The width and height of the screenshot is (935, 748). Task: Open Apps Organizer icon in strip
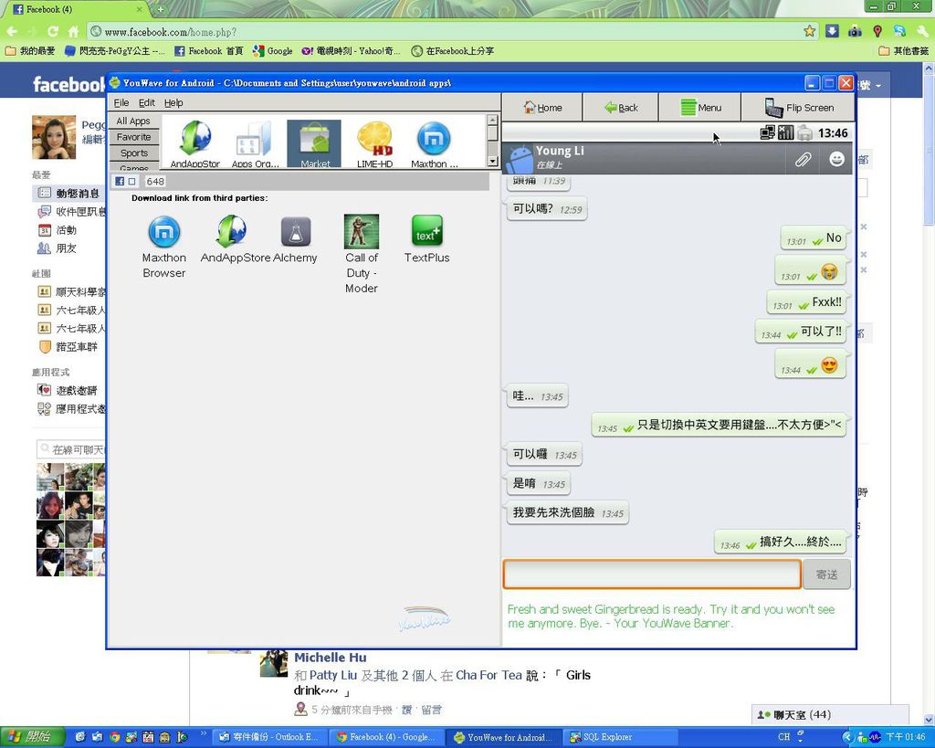[x=256, y=143]
